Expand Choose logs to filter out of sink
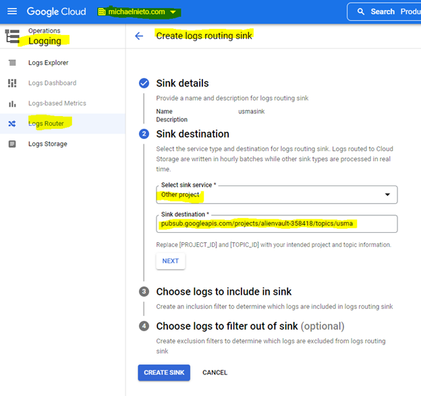This screenshot has height=396, width=421. tap(250, 327)
